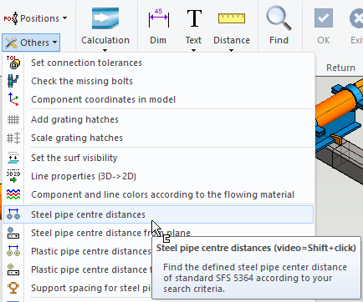Click the OK checkmark button

pos(324,18)
